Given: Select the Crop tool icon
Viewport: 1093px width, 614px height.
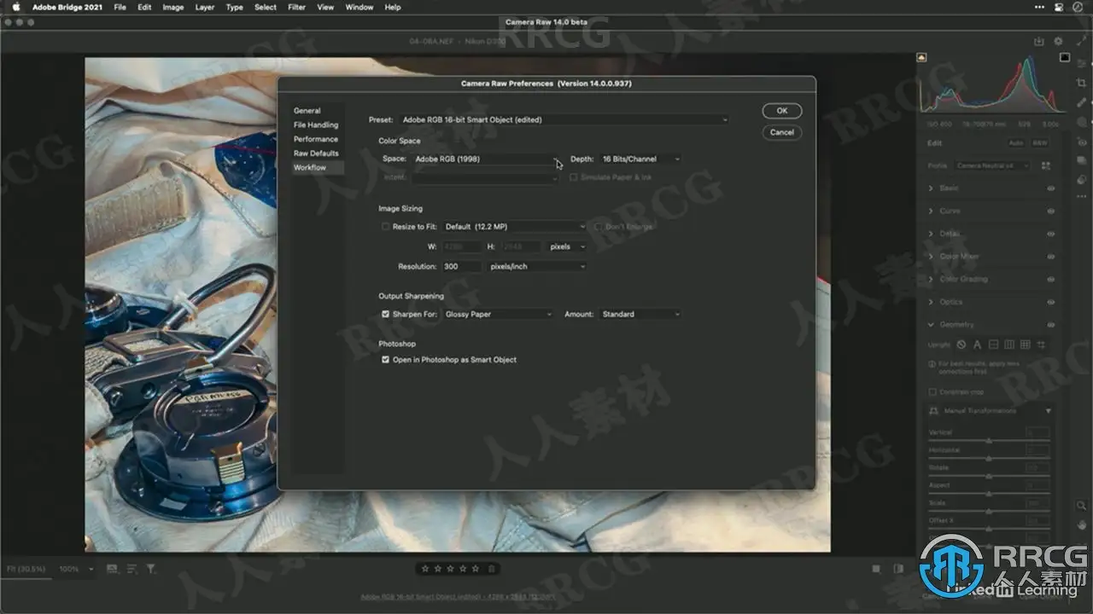Looking at the screenshot, I should [x=1082, y=83].
